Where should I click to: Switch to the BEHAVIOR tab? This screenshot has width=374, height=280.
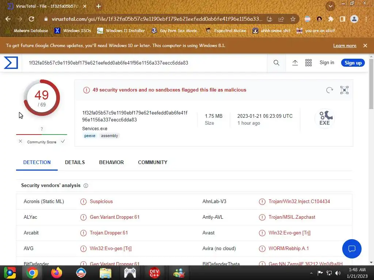click(x=111, y=162)
